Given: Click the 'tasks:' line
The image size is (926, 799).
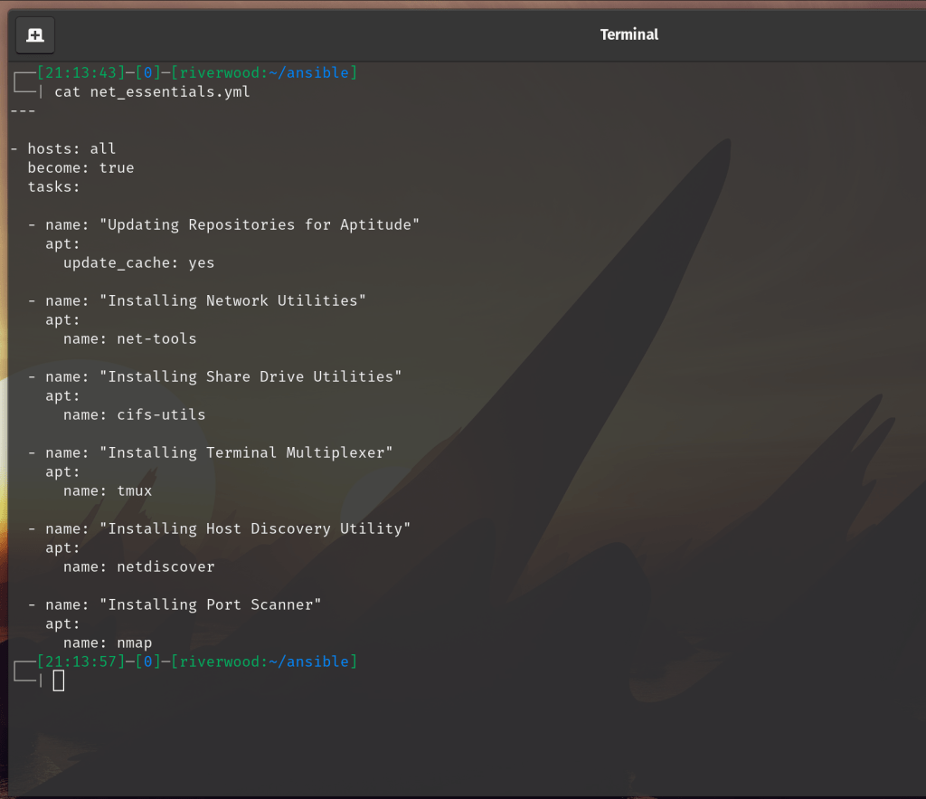Looking at the screenshot, I should (54, 186).
